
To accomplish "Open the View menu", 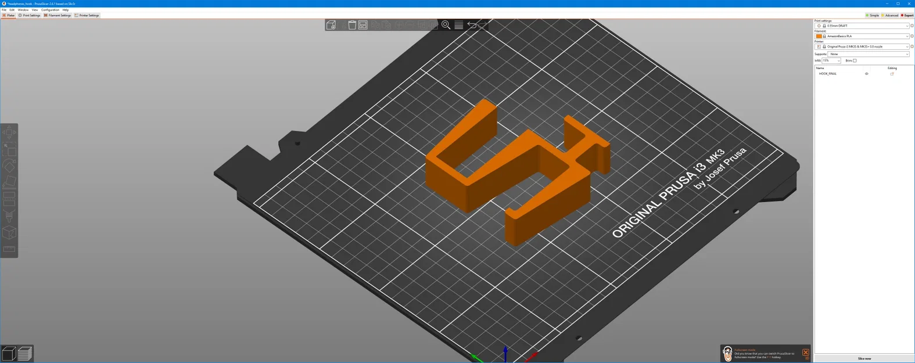I will [35, 10].
